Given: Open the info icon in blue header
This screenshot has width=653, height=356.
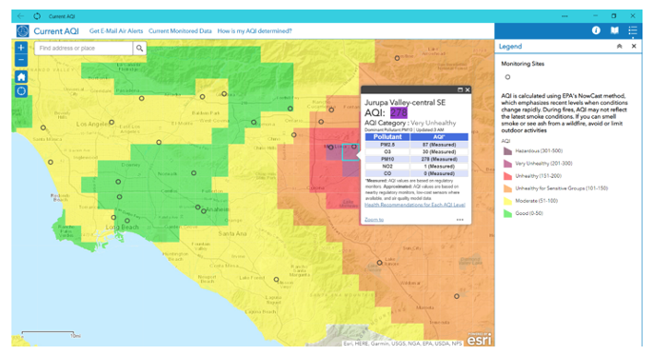Looking at the screenshot, I should (596, 30).
